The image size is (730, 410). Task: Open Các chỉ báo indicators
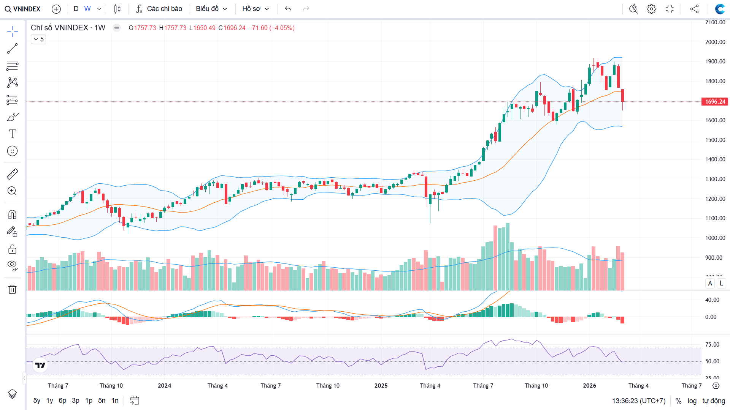159,9
